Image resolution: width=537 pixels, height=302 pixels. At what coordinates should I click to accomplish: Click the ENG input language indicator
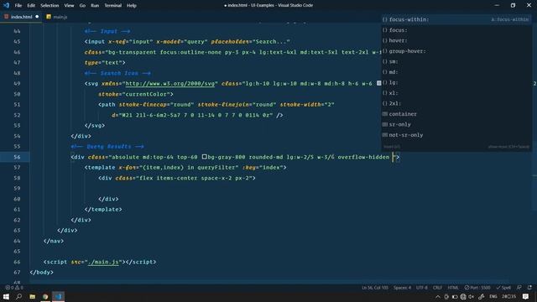(x=493, y=296)
